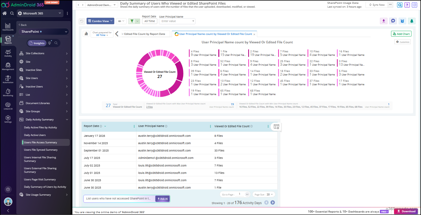
Task: Open the alarm clock schedule icon
Action: coord(402,21)
